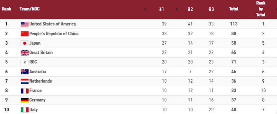Open the France team link
277x114 pixels.
tap(35, 91)
